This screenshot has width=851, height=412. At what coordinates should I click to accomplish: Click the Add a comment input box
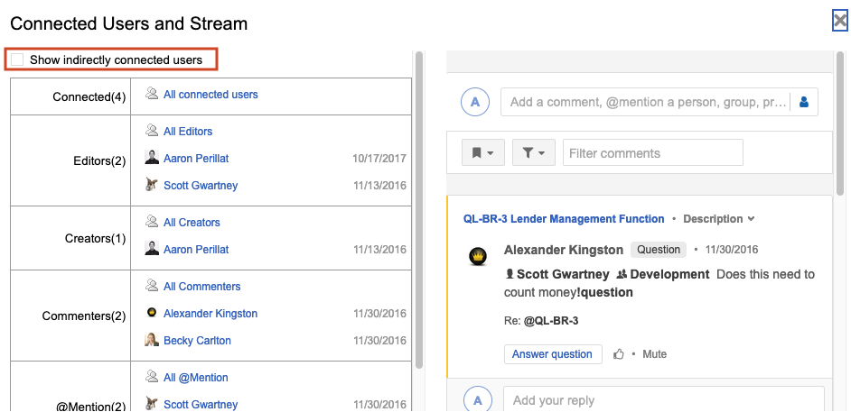point(646,102)
